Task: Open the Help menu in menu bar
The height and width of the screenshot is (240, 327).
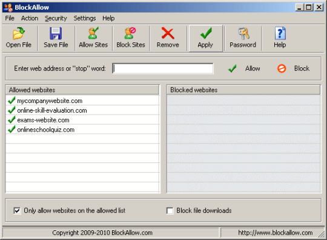Action: pos(108,18)
